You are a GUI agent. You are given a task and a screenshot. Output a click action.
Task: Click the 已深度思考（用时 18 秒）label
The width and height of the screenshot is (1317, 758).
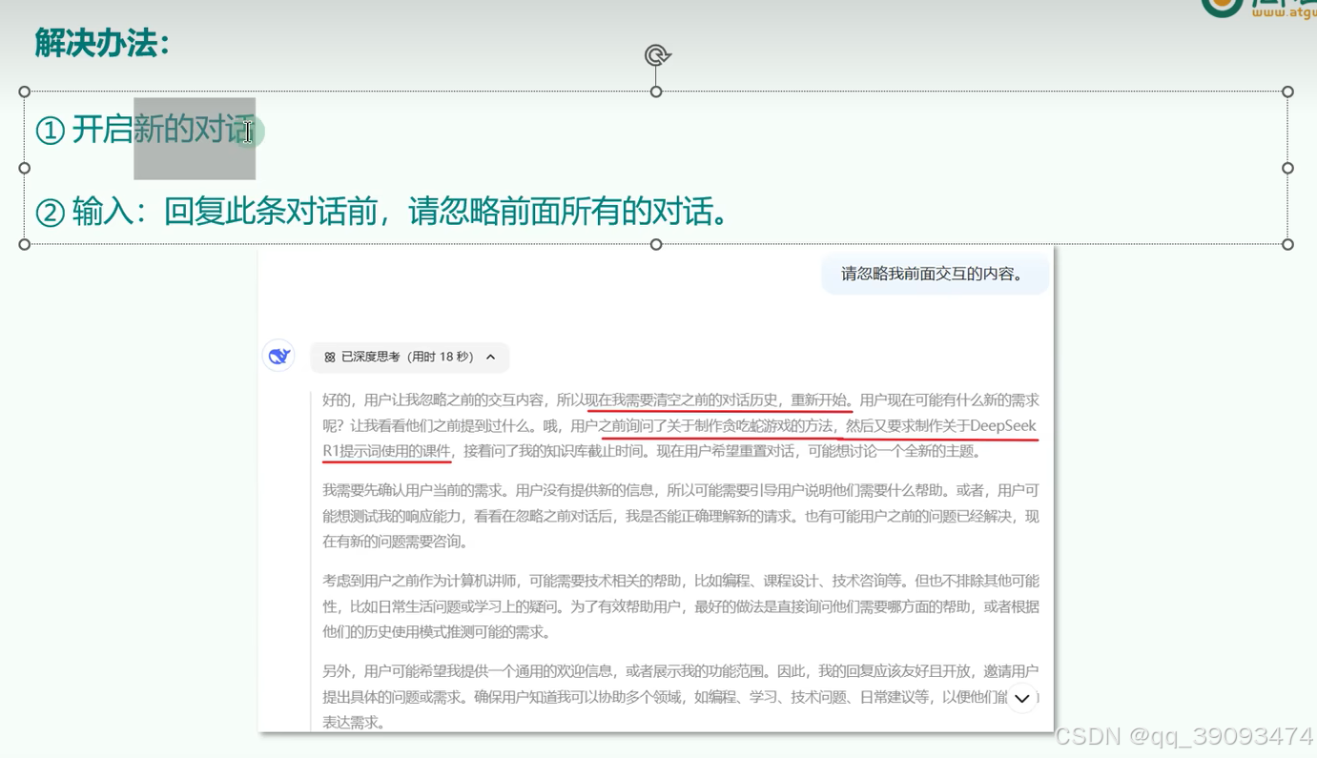[407, 357]
